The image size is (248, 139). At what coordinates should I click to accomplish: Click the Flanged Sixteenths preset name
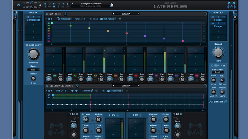(91, 3)
